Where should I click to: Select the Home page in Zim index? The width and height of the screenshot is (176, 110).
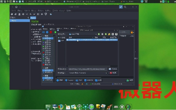pyautogui.click(x=14, y=21)
